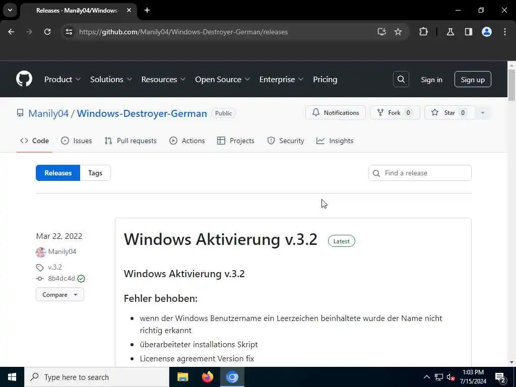516x387 pixels.
Task: Open the Pricing page
Action: tap(325, 79)
